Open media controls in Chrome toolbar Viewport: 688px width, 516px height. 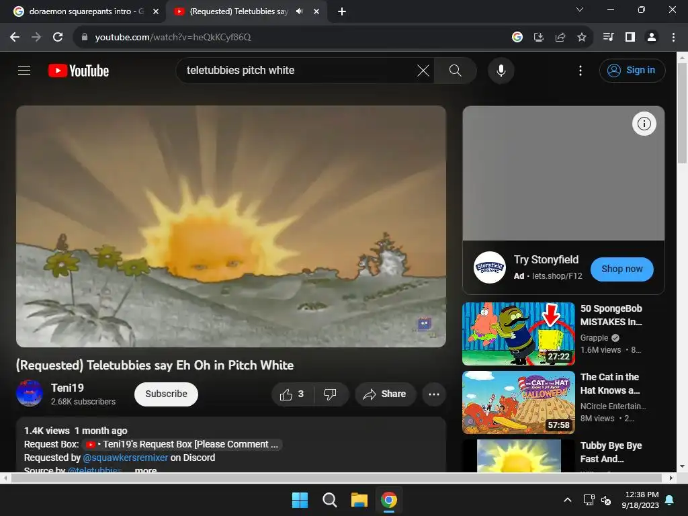pyautogui.click(x=608, y=37)
